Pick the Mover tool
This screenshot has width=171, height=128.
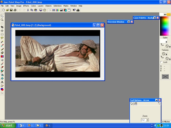2,31
